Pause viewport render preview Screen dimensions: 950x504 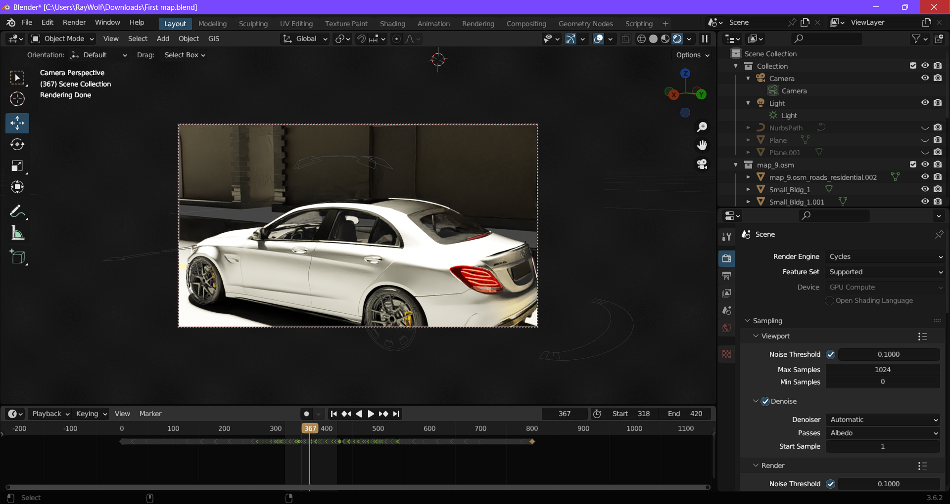[705, 39]
